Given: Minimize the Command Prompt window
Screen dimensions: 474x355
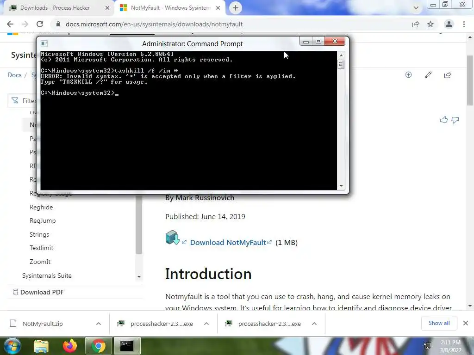Looking at the screenshot, I should click(x=306, y=41).
